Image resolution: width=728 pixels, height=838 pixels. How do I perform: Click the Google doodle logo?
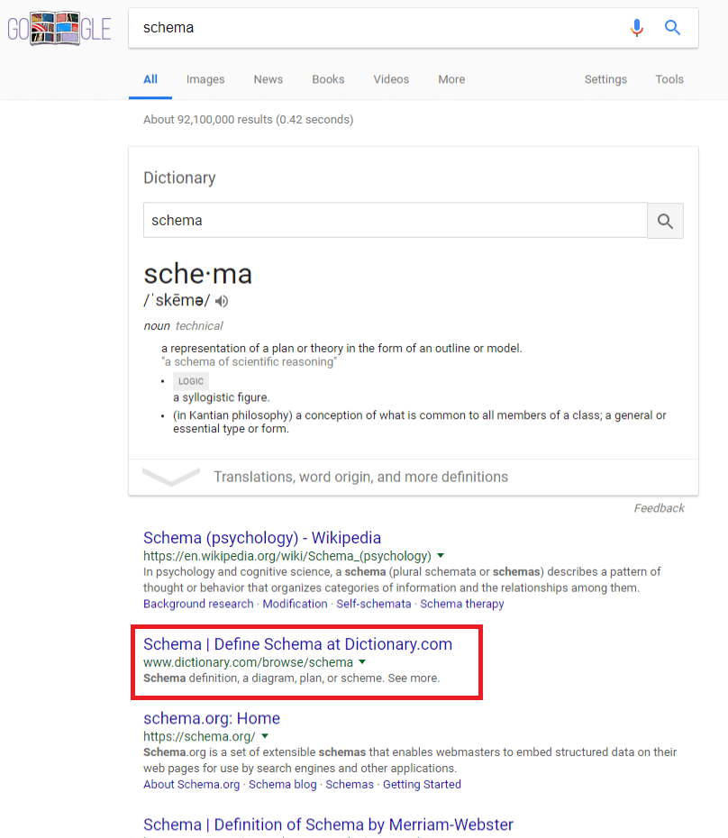click(x=59, y=29)
